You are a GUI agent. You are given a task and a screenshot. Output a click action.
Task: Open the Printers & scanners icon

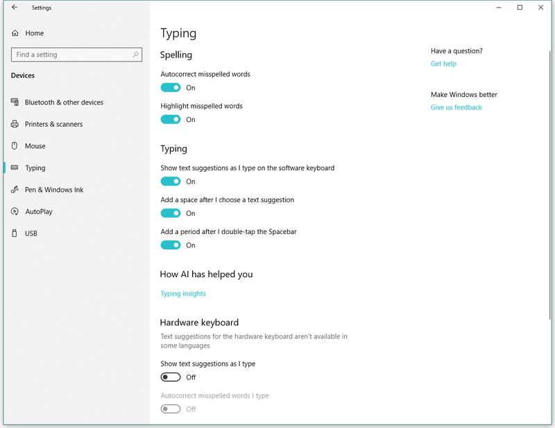coord(15,124)
